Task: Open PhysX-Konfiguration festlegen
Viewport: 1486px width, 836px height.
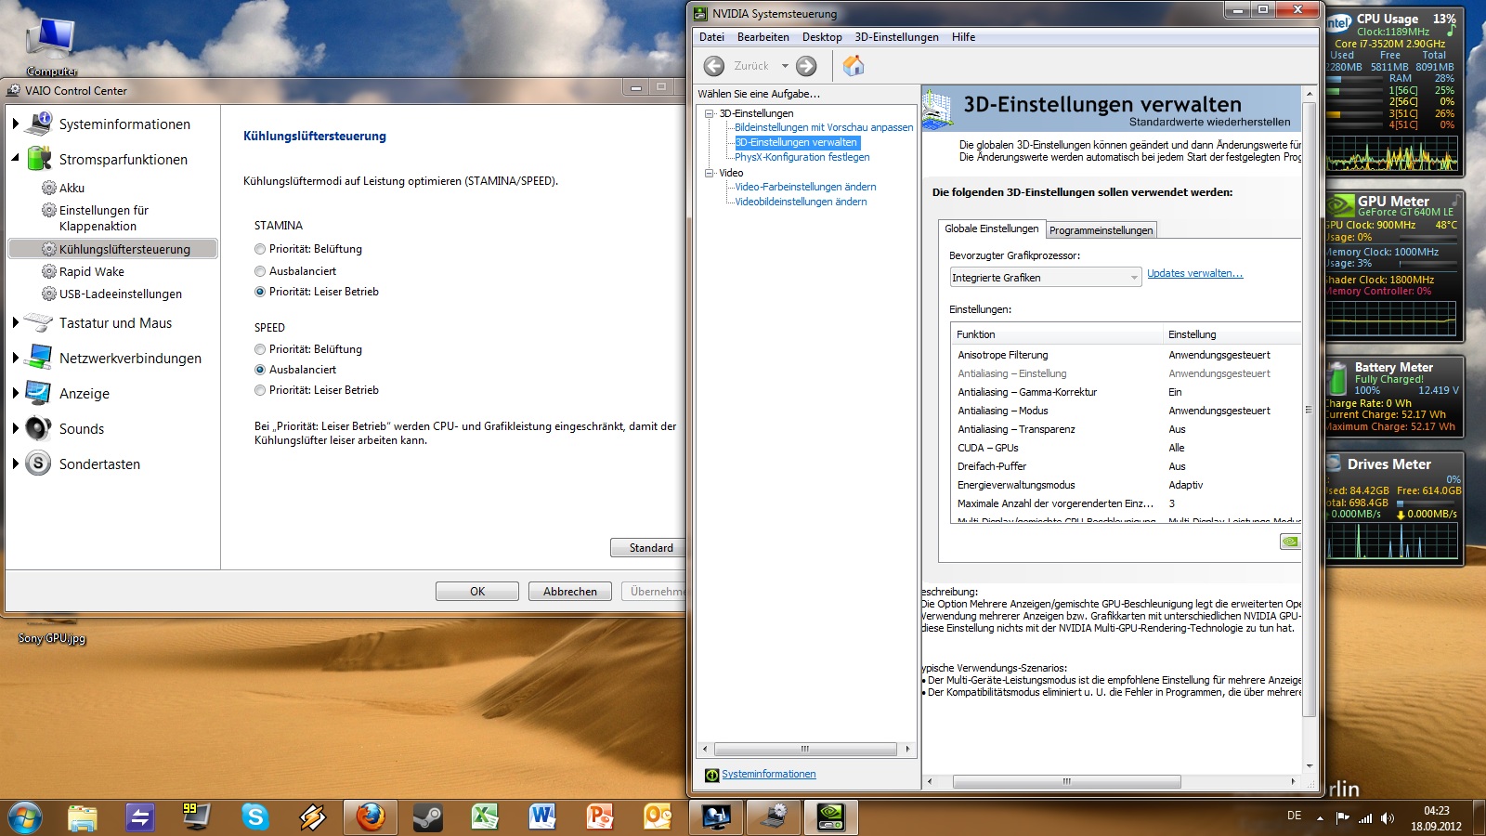Action: point(802,157)
